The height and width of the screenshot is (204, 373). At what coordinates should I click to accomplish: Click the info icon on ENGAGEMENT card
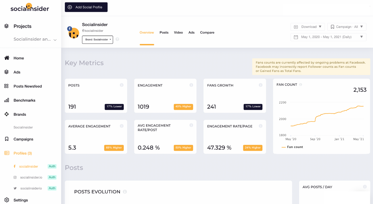tap(191, 85)
